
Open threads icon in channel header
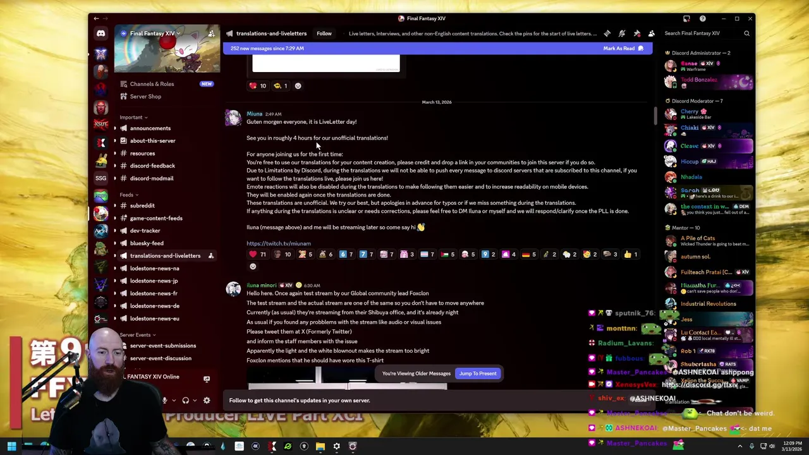[x=607, y=33]
